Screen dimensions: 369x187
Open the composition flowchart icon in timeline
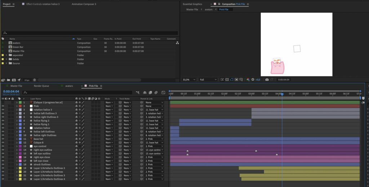pos(138,92)
